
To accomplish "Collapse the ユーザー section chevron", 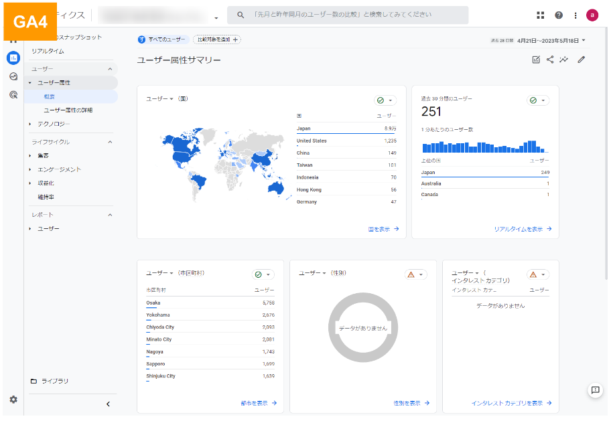I will tap(110, 69).
